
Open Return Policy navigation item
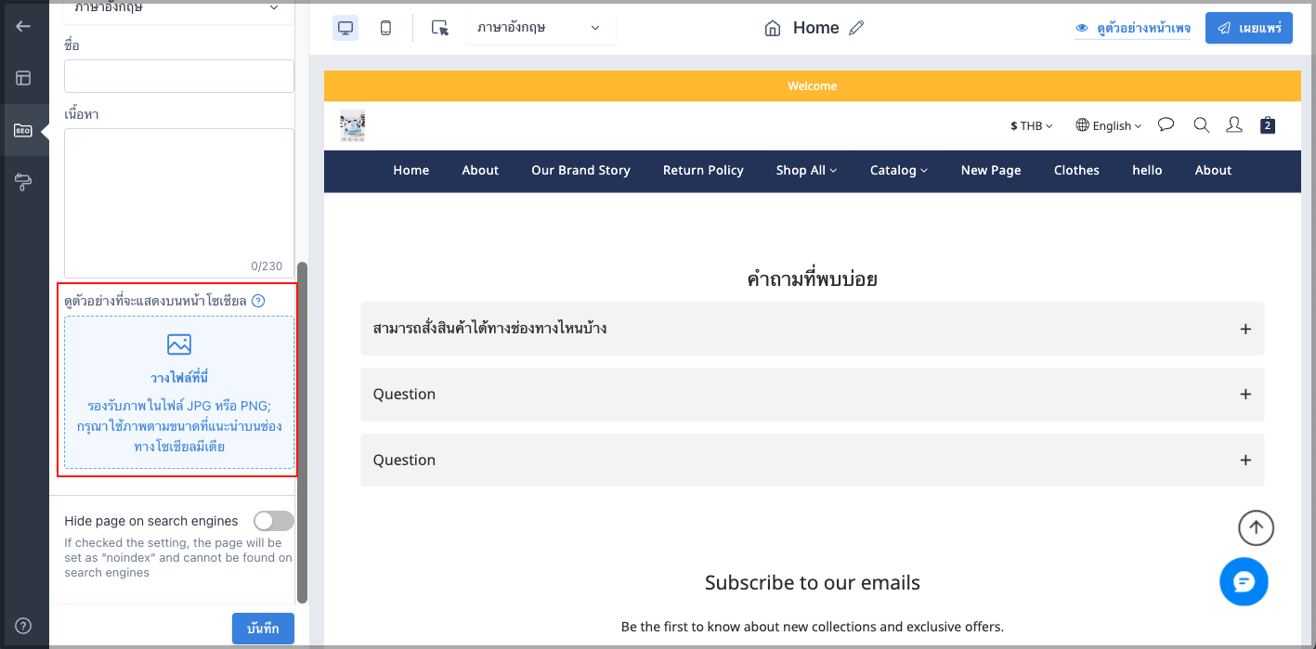(x=703, y=170)
